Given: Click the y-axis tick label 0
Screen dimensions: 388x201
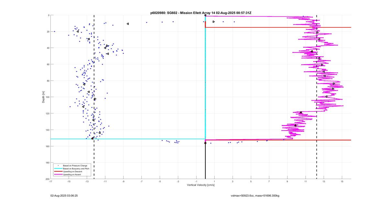Looking at the screenshot, I should click(48, 15).
